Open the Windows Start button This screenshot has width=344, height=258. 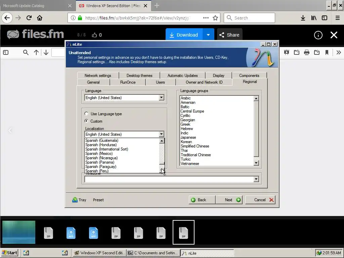pyautogui.click(x=9, y=253)
